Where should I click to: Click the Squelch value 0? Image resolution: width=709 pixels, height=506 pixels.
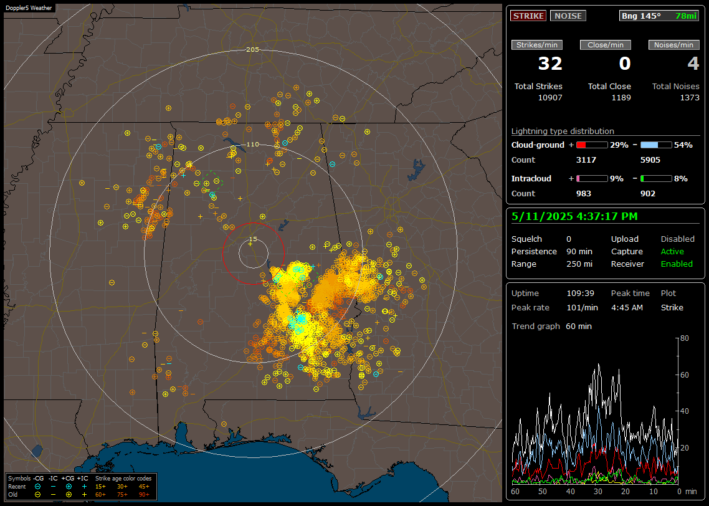(569, 239)
